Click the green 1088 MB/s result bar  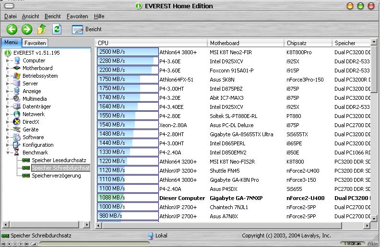(128, 198)
